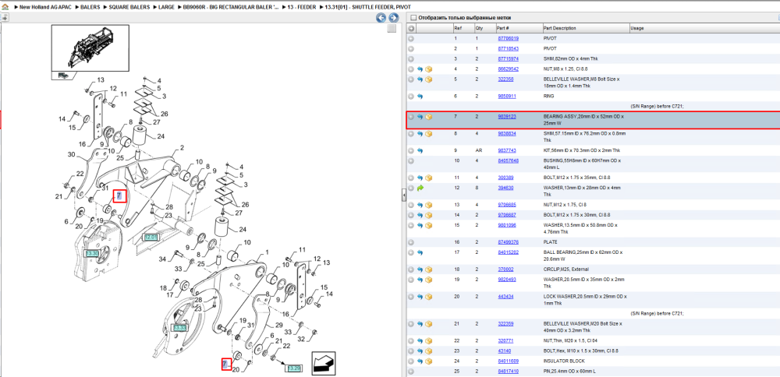
Task: Show the previous illustration with left arrow
Action: [x=381, y=18]
